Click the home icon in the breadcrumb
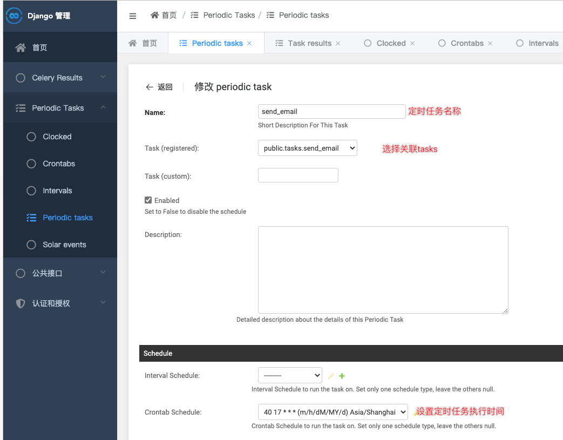Viewport: 563px width, 440px height. 154,15
